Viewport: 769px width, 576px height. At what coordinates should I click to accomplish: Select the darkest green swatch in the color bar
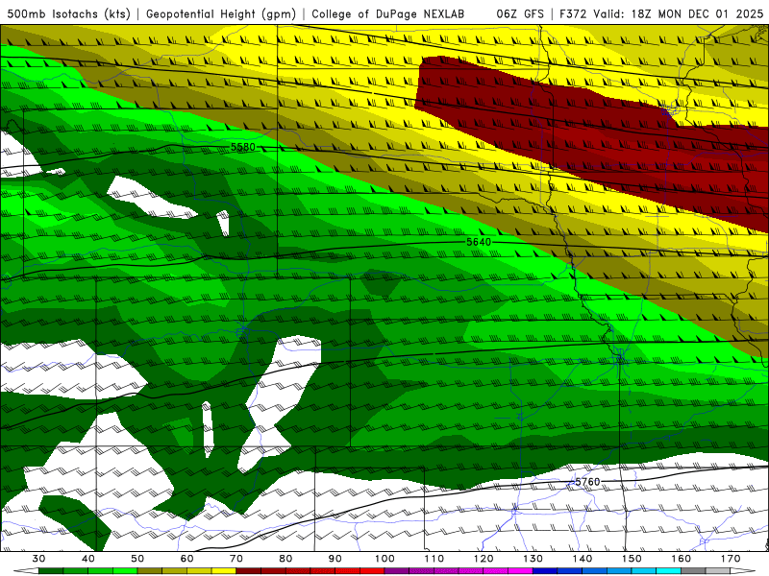point(51,571)
